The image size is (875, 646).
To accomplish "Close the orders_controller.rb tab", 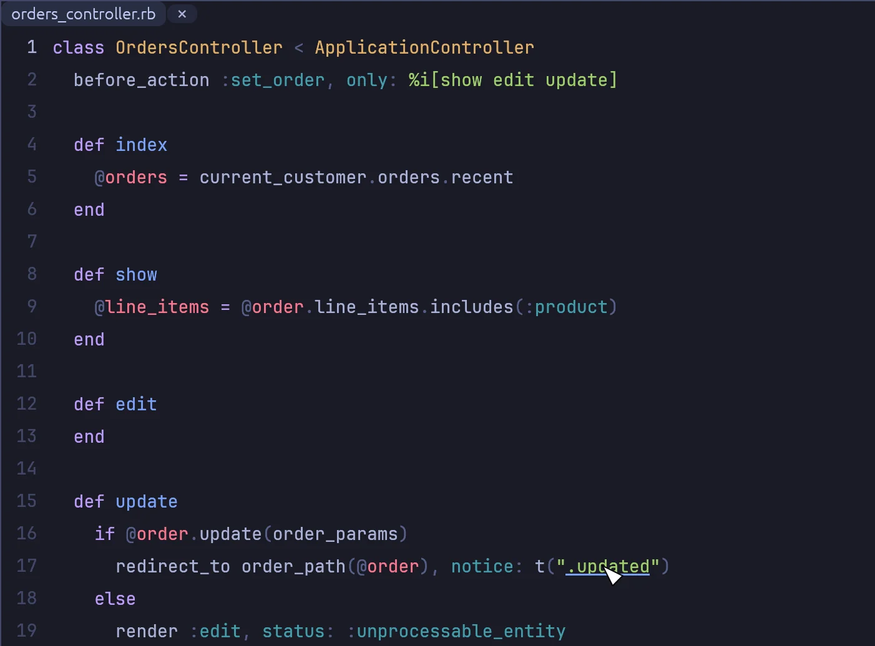I will pyautogui.click(x=182, y=14).
